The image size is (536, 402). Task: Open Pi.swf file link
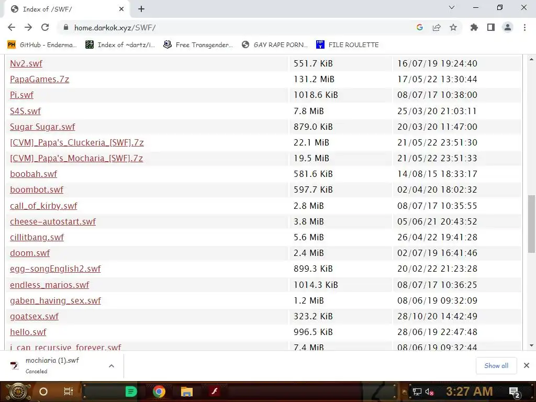click(21, 95)
